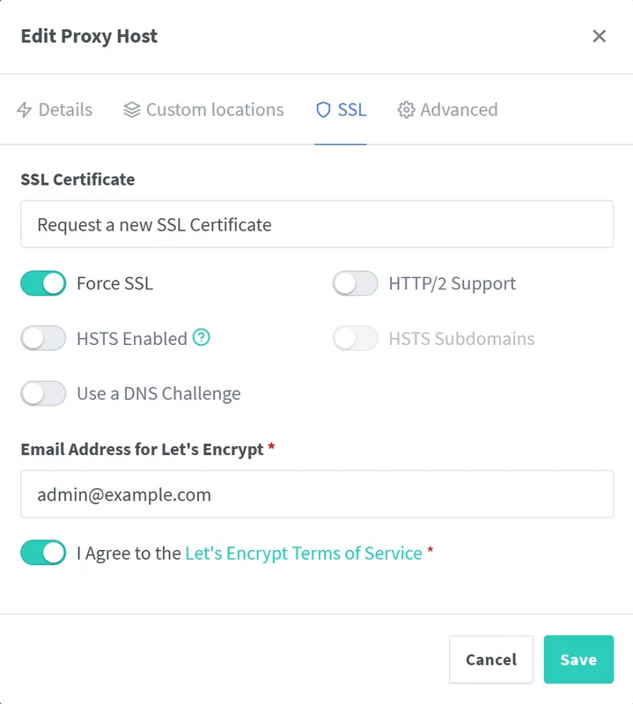Click the gear icon beside Advanced
This screenshot has height=704, width=633.
coord(406,110)
